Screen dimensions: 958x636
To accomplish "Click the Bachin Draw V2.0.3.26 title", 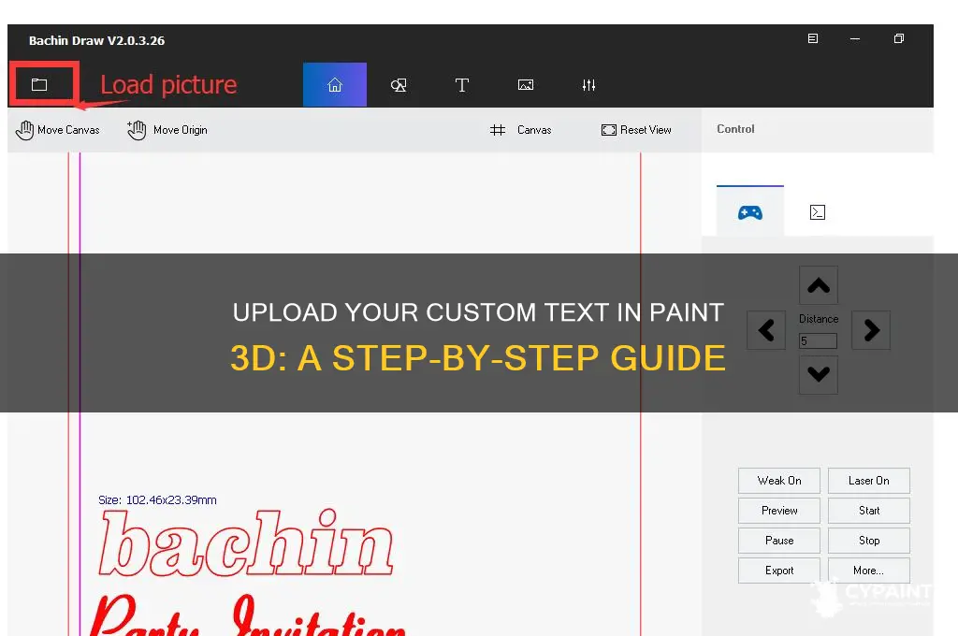I will pyautogui.click(x=96, y=40).
